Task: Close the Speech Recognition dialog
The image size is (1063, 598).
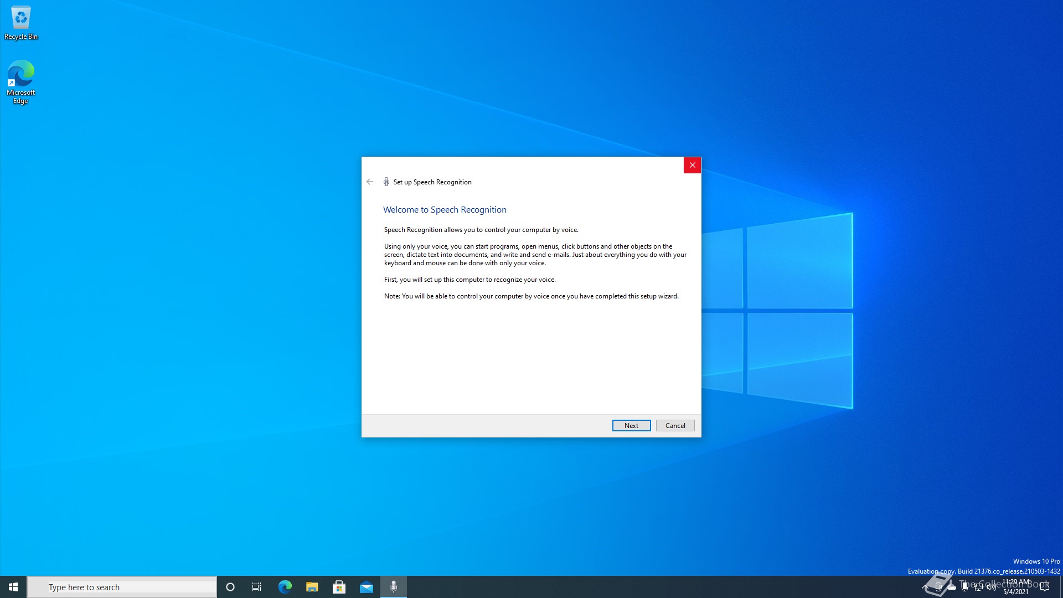Action: pyautogui.click(x=692, y=165)
